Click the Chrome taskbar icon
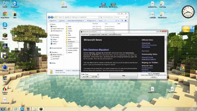Viewport: 197px width, 111px height. pyautogui.click(x=9, y=109)
